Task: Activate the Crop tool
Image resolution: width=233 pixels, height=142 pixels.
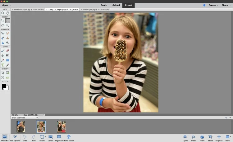Action: [x=3, y=73]
